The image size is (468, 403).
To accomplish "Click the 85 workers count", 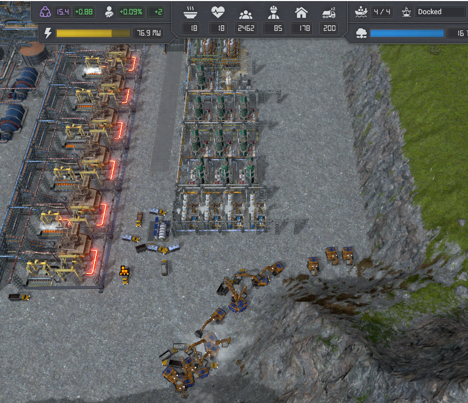I will tap(273, 28).
